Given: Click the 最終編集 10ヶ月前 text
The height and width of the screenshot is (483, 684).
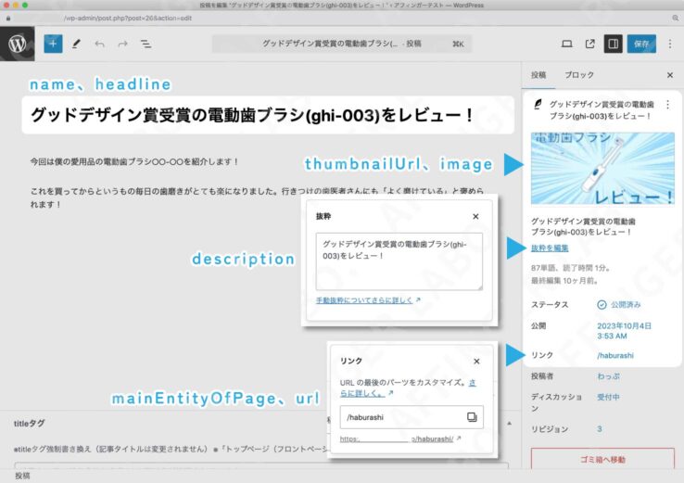Looking at the screenshot, I should point(564,281).
